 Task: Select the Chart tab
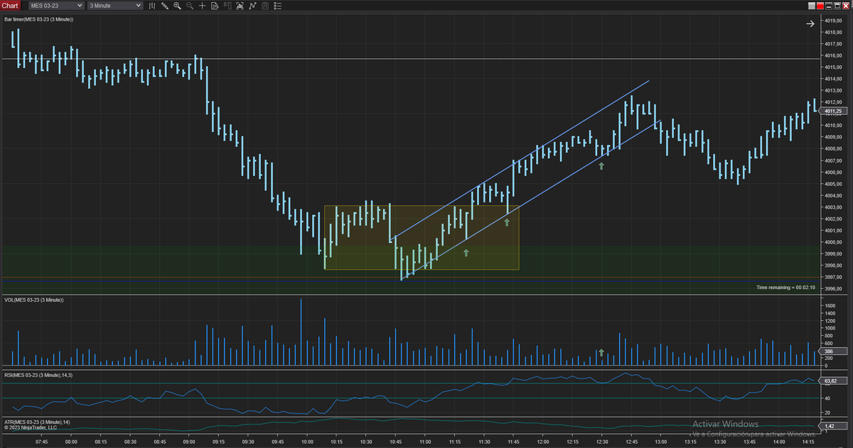click(10, 6)
